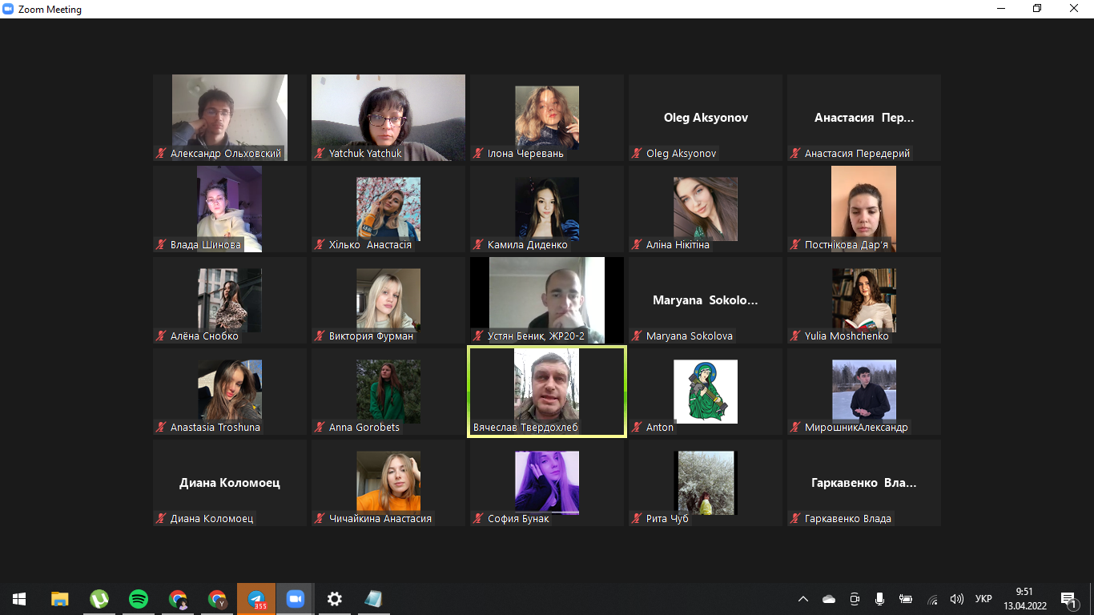1094x615 pixels.
Task: Open Wi-Fi network icon in tray
Action: tap(932, 599)
